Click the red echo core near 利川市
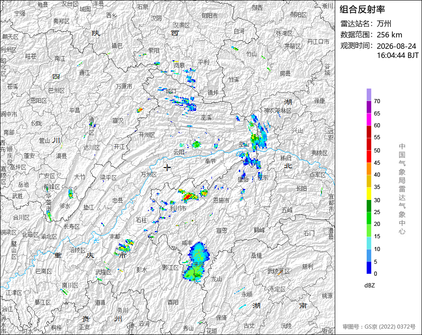The height and width of the screenshot is (335, 422). pos(189,196)
